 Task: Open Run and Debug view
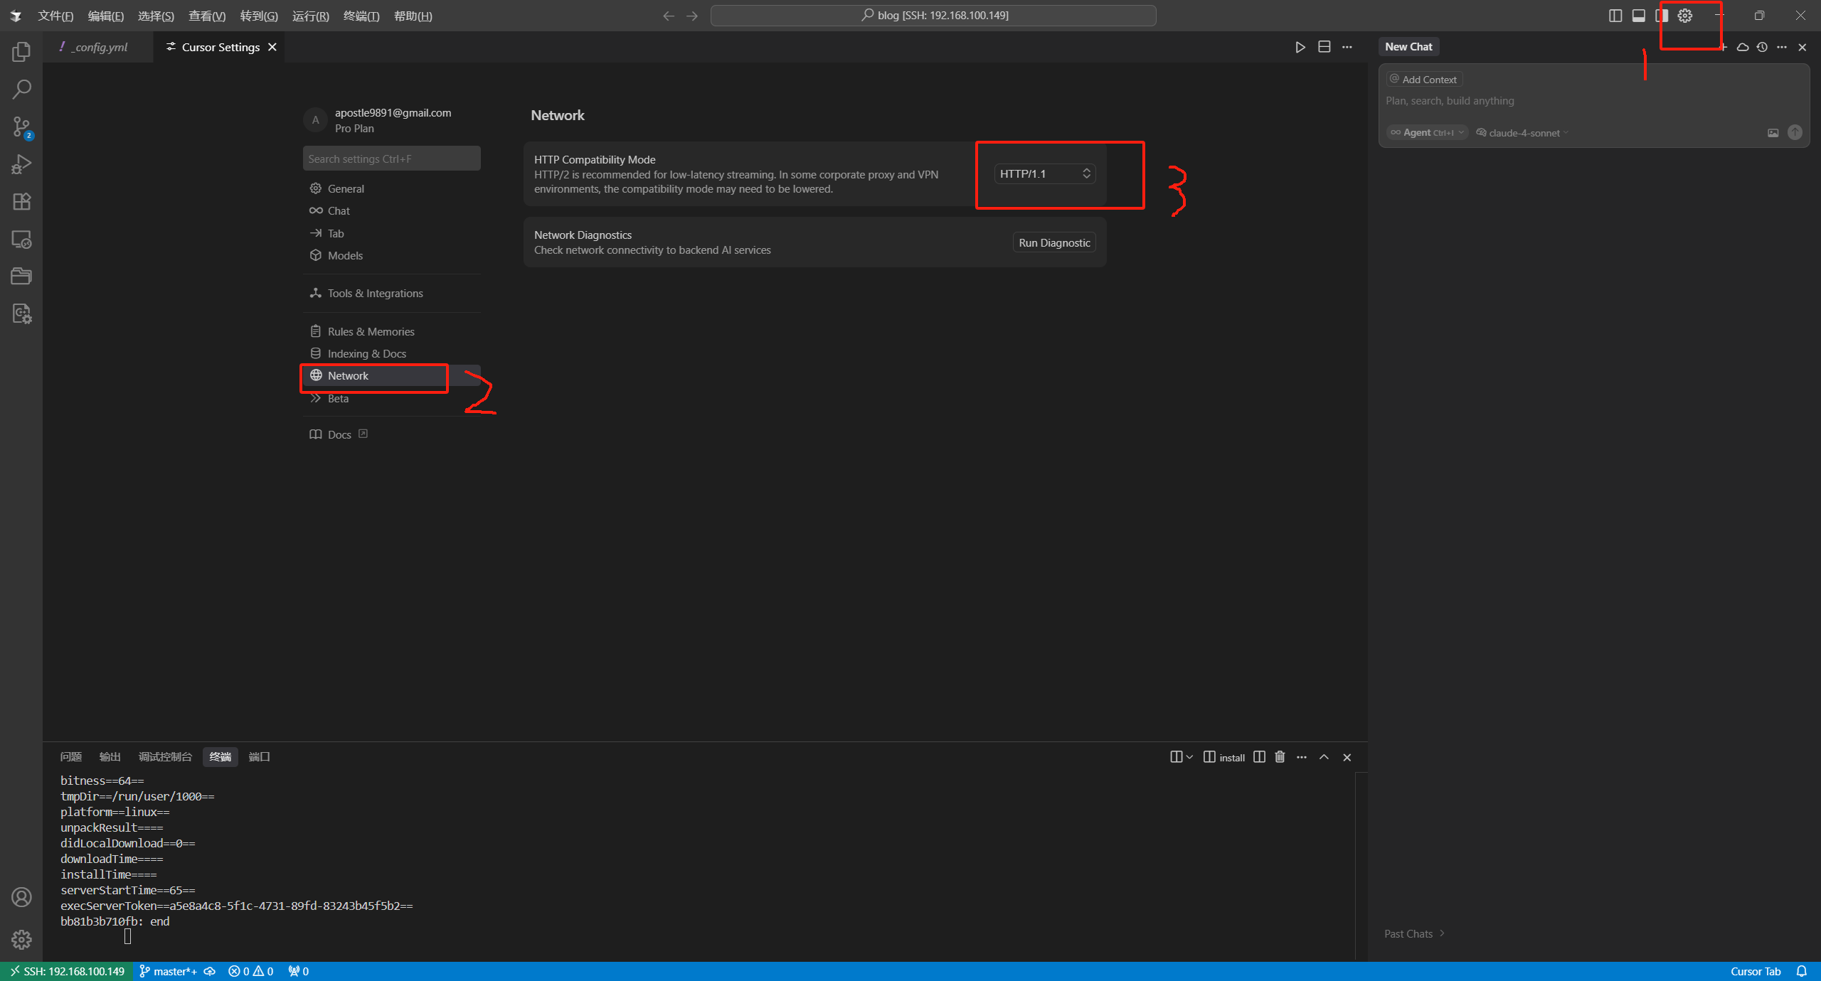point(21,164)
